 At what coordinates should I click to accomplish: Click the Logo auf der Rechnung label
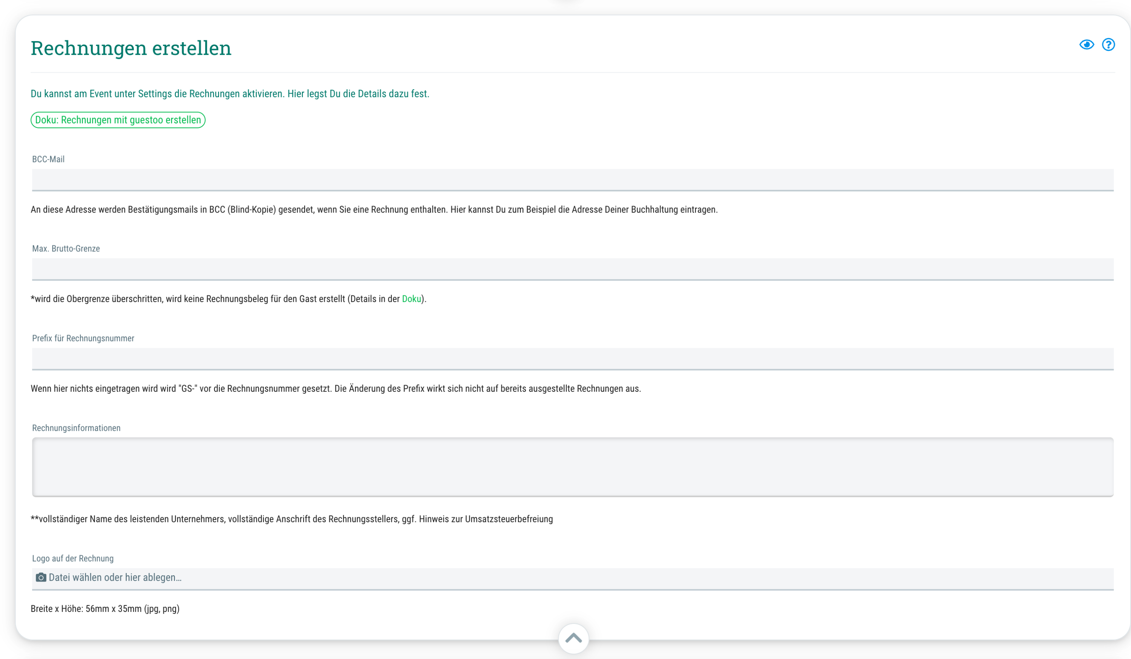[73, 558]
